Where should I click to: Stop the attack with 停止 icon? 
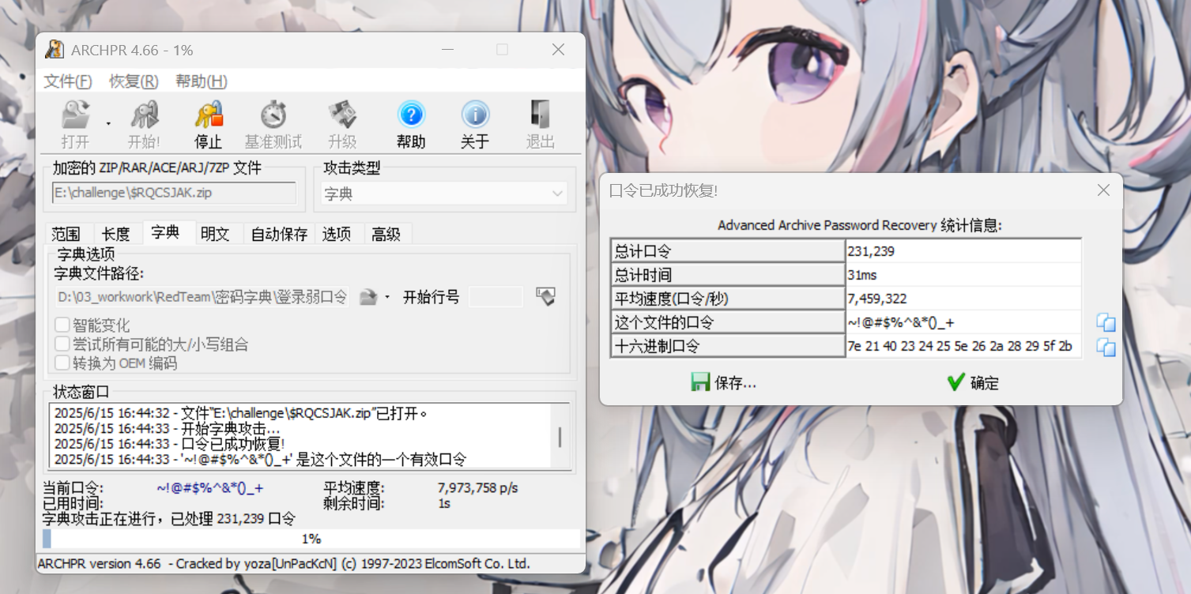[209, 115]
